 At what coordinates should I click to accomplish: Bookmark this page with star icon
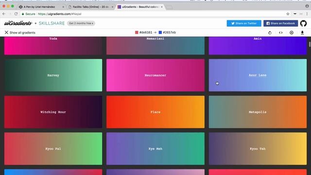288,14
